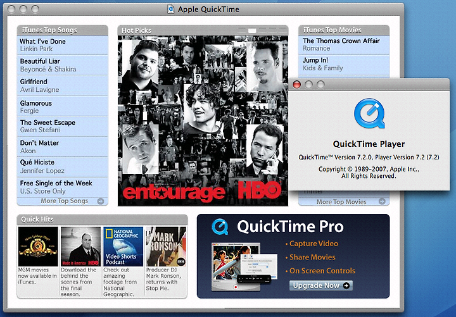
Task: Open What I've Done by Linkin Park
Action: coord(62,45)
